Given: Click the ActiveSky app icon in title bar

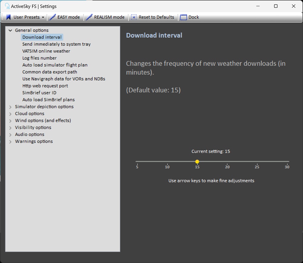Looking at the screenshot, I should pyautogui.click(x=7, y=6).
